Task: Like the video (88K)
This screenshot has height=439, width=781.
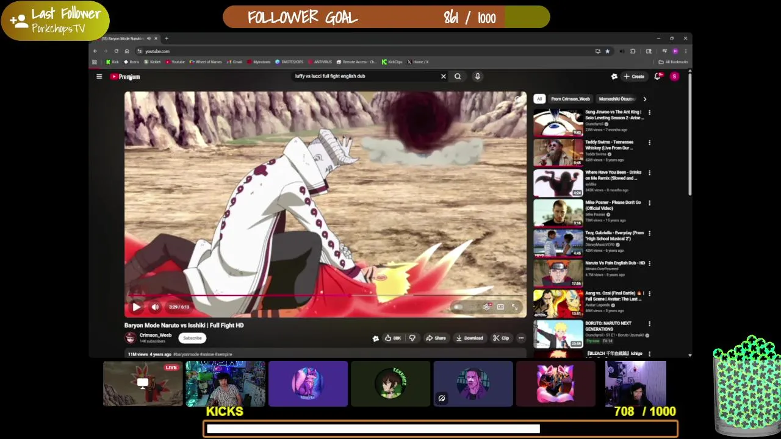Action: 392,338
